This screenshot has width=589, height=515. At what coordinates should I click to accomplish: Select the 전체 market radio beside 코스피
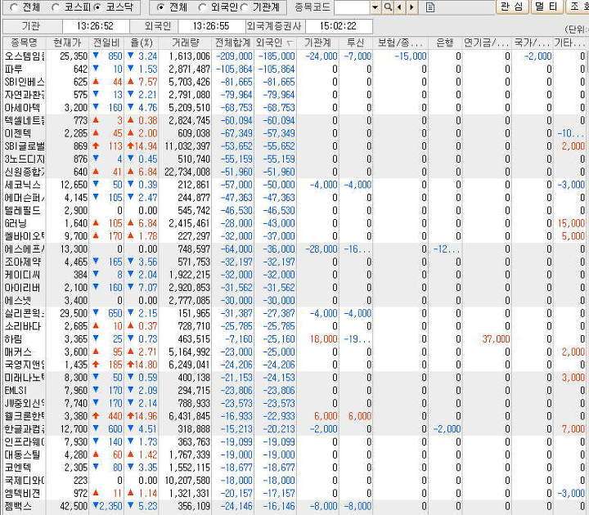[14, 7]
